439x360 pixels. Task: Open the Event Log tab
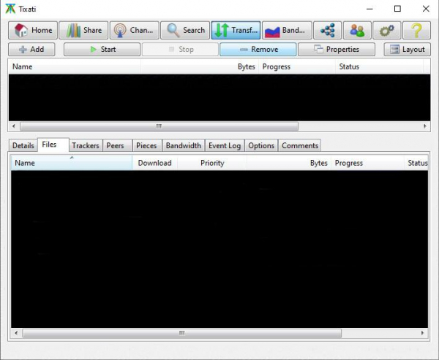pos(225,145)
